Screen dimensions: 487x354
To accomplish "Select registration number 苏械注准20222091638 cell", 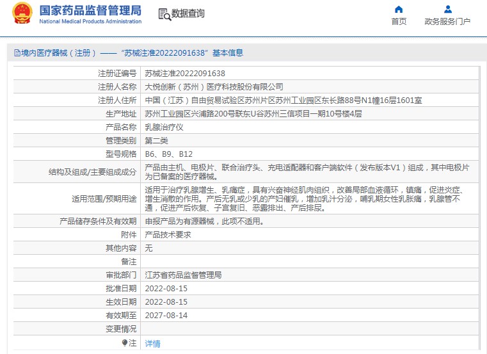I will 185,74.
